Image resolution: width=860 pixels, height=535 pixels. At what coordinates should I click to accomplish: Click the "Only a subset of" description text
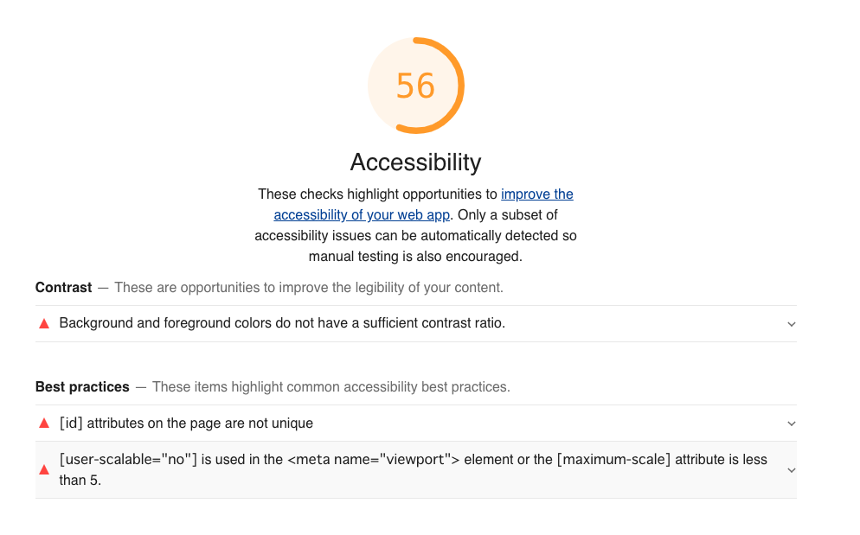click(x=508, y=214)
